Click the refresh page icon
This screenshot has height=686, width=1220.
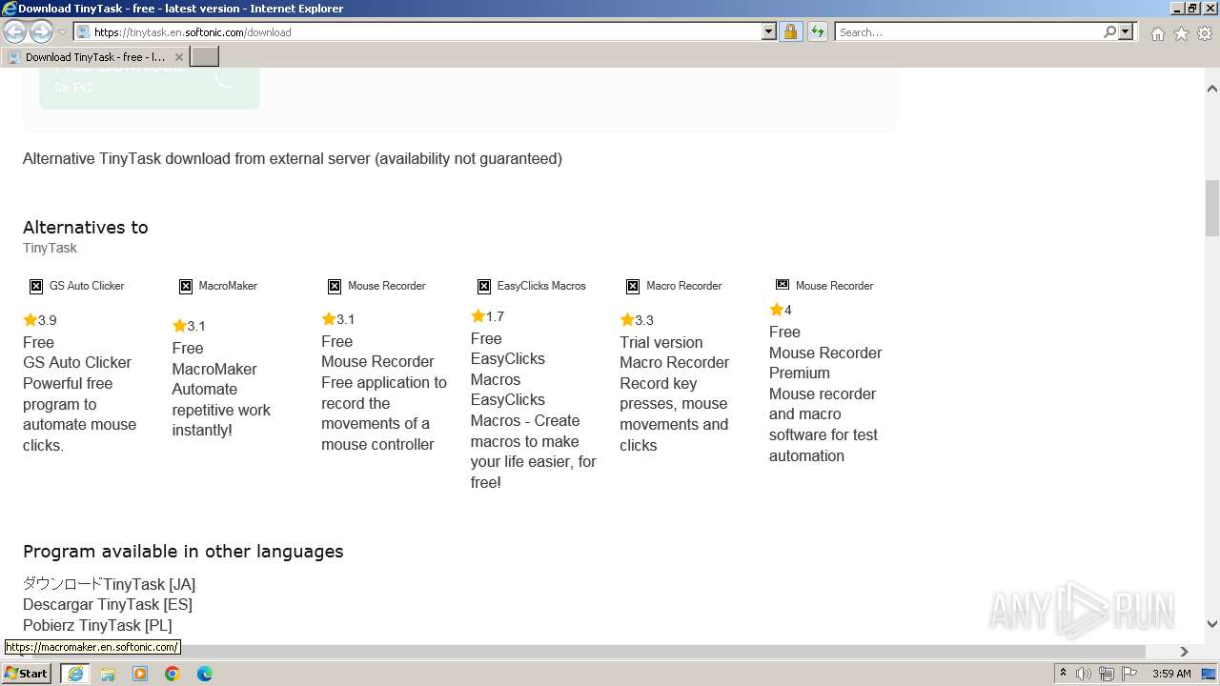coord(817,32)
